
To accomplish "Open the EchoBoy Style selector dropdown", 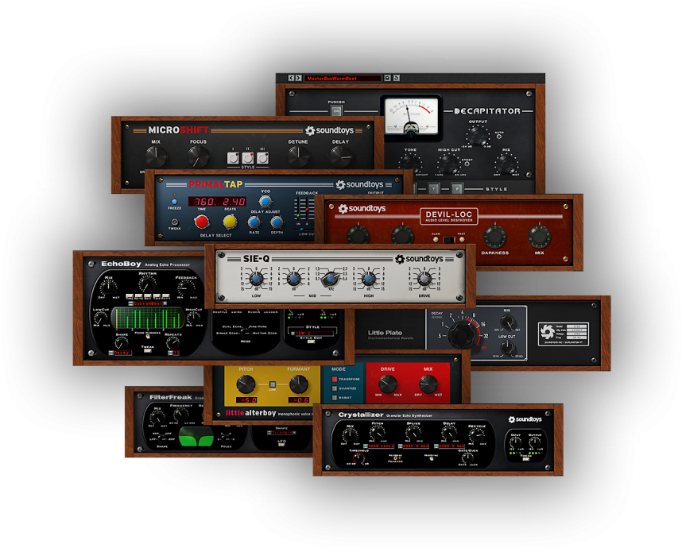I will tap(312, 334).
